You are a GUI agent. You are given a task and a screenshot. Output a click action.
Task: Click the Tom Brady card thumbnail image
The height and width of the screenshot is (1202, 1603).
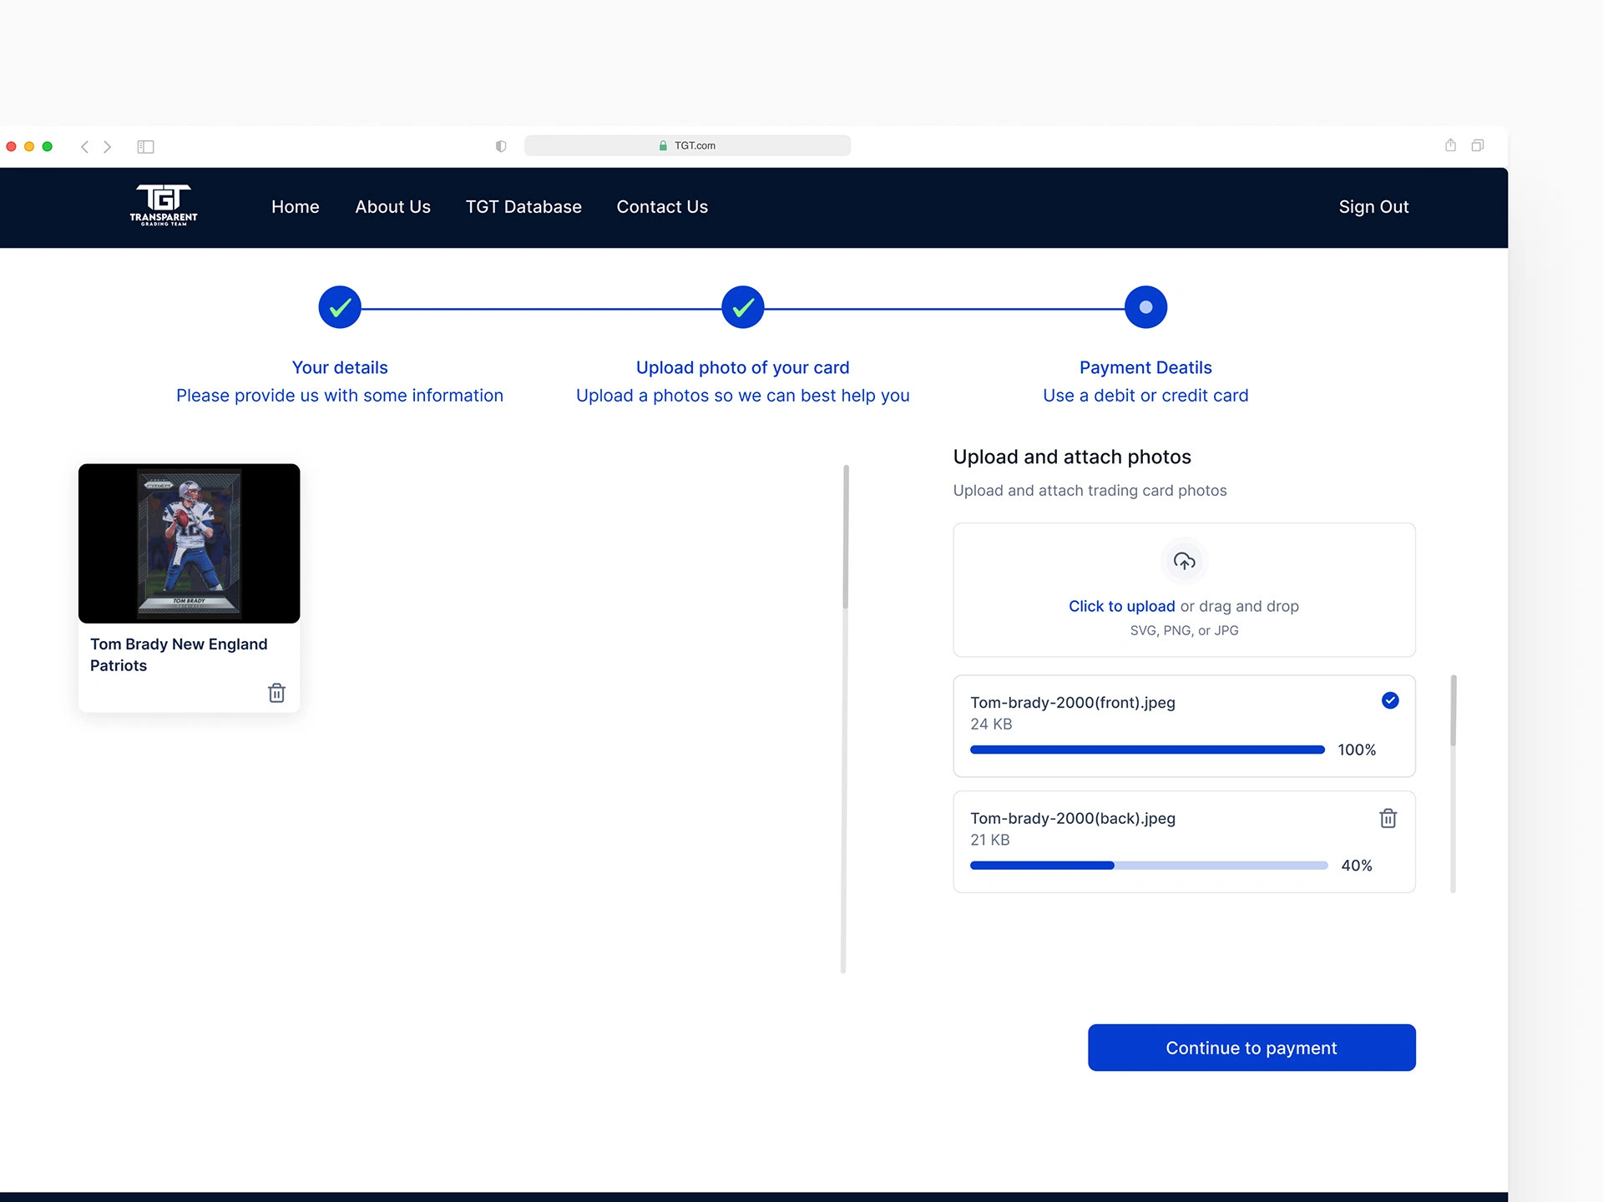point(190,543)
